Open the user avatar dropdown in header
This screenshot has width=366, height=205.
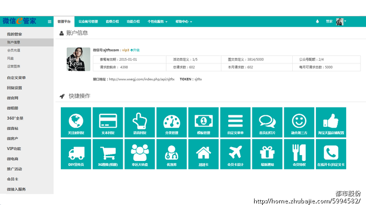(341, 21)
